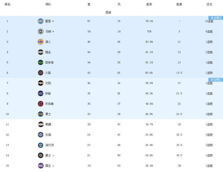This screenshot has height=172, width=223.
Task: Click the Warriors (勇士) team logo
Action: point(41,114)
